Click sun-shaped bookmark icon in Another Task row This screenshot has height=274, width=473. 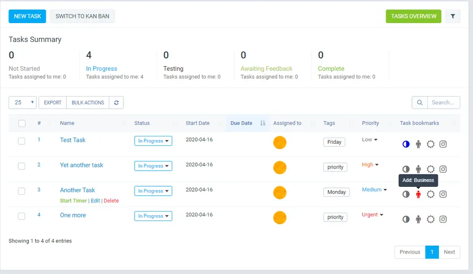pyautogui.click(x=430, y=194)
